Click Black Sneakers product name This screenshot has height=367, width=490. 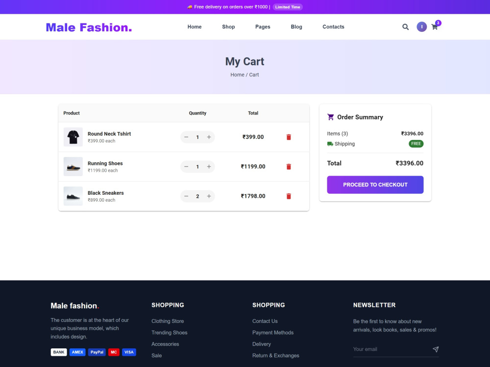(x=106, y=193)
